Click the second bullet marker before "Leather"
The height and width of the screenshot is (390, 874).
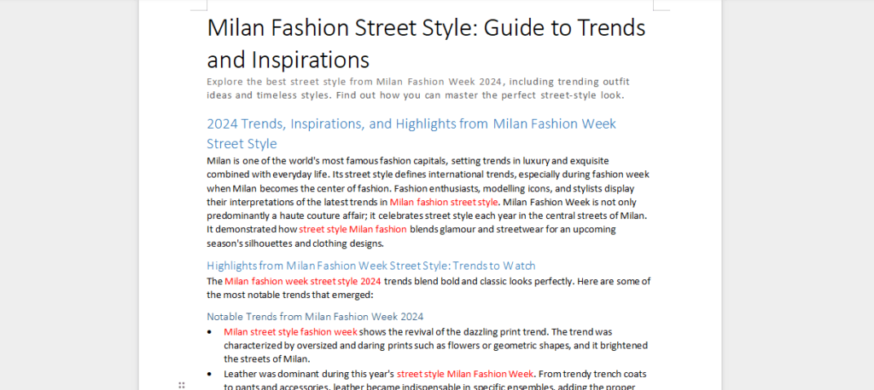[x=212, y=373]
